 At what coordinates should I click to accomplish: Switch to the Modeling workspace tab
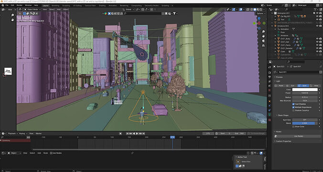[55, 6]
